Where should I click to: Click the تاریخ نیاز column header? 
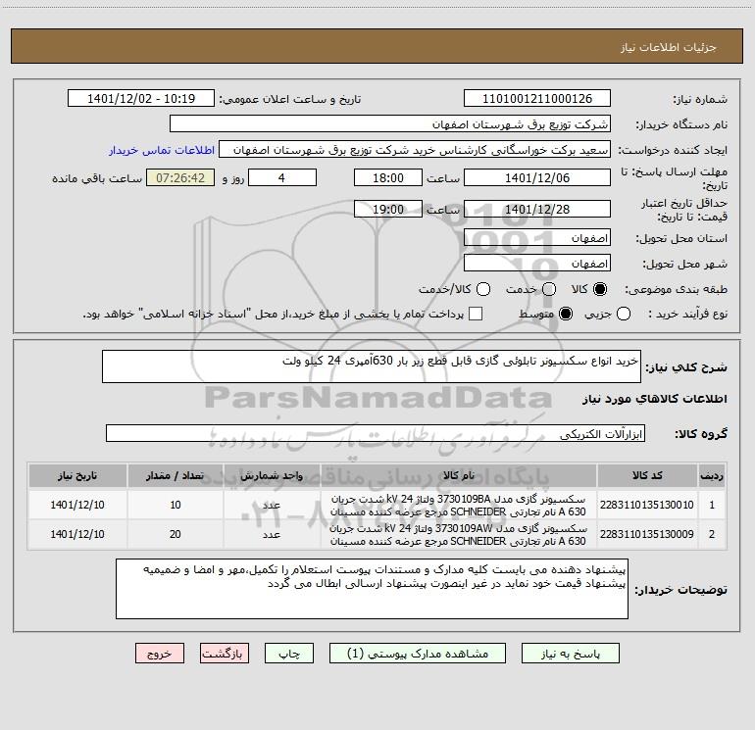coord(77,475)
